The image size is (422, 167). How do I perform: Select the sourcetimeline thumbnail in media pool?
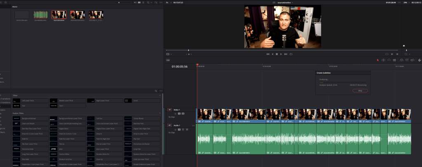59,15
